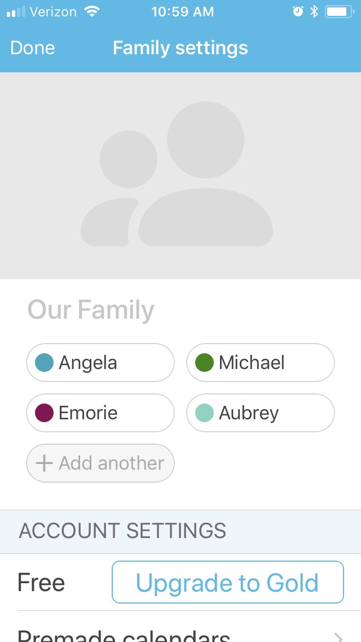Tap the family photo placeholder icon
361x642 pixels.
177,175
